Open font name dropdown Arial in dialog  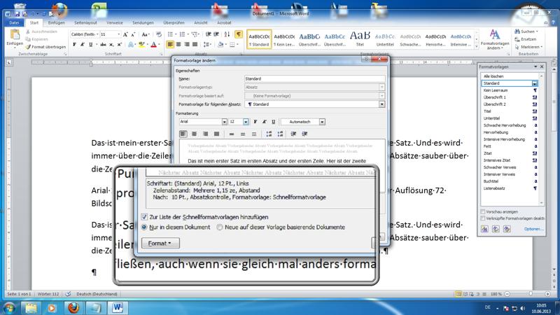tap(224, 122)
